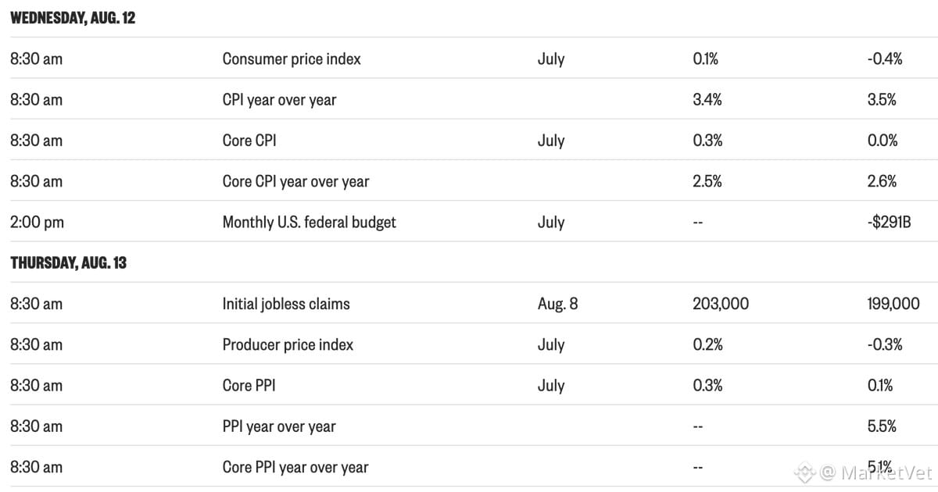Click the Aug. 8 period cell
The height and width of the screenshot is (492, 938).
558,304
